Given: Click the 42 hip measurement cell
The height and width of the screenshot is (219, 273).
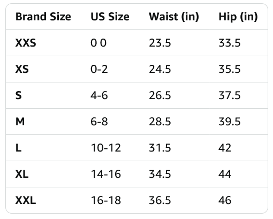Looking at the screenshot, I should pyautogui.click(x=225, y=148).
